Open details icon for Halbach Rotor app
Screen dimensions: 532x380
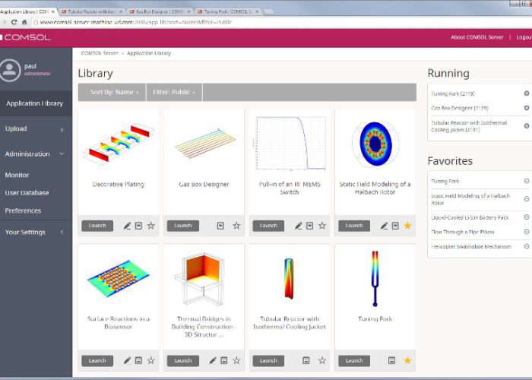coord(395,226)
